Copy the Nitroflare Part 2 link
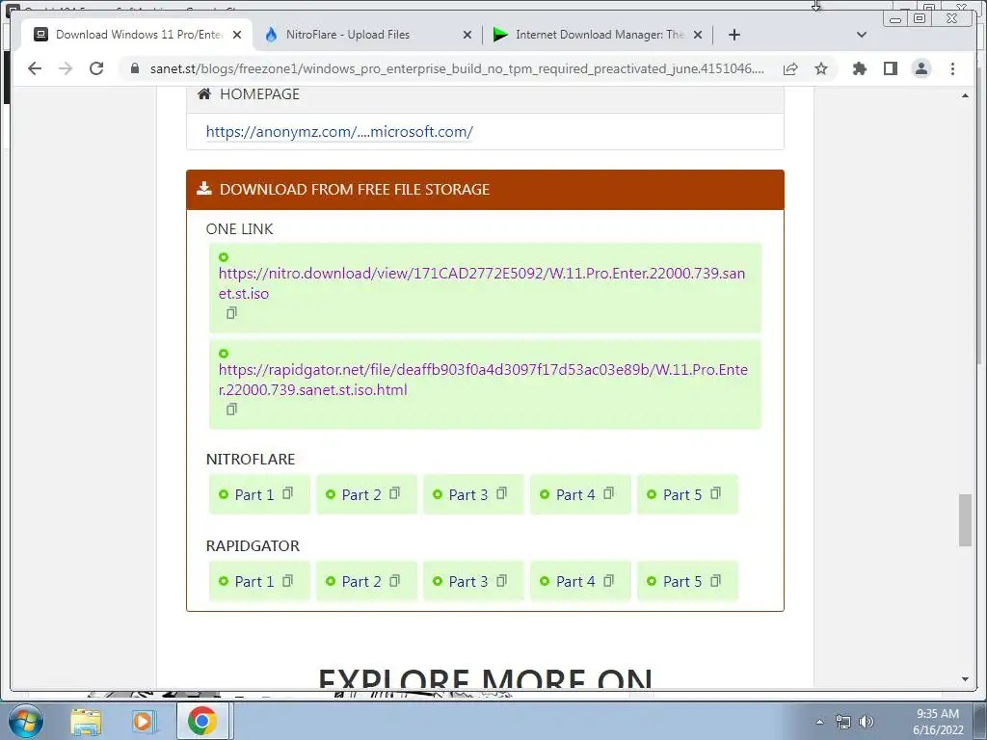987x740 pixels. 394,493
